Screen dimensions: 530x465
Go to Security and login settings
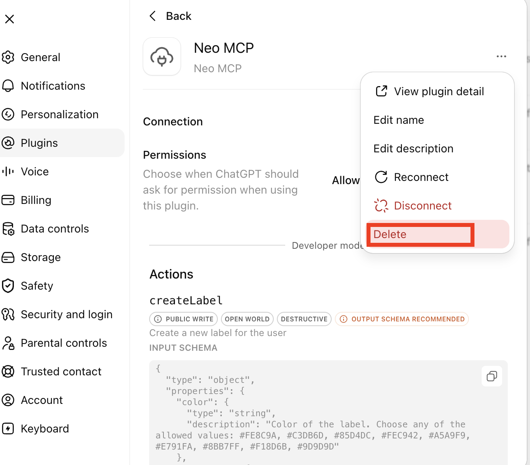click(62, 314)
